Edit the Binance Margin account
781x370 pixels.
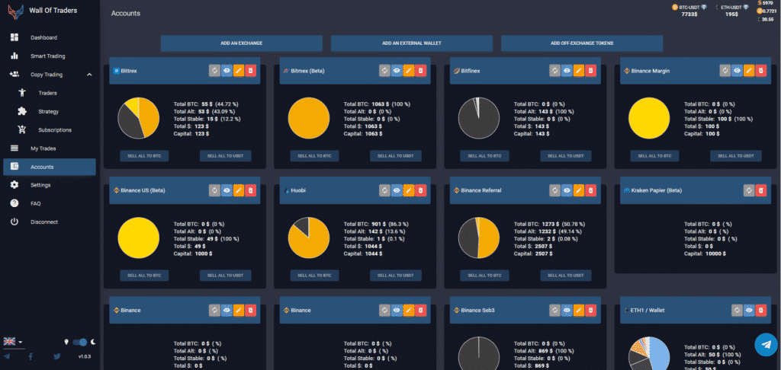click(749, 71)
